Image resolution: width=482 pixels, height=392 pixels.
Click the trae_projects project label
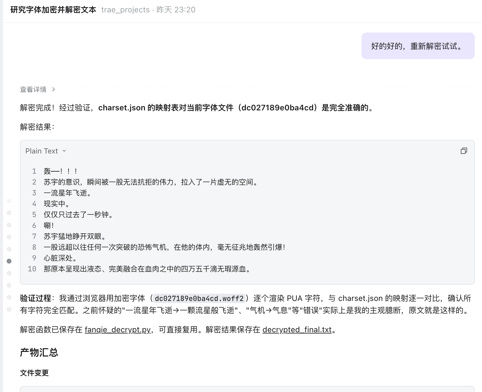125,10
